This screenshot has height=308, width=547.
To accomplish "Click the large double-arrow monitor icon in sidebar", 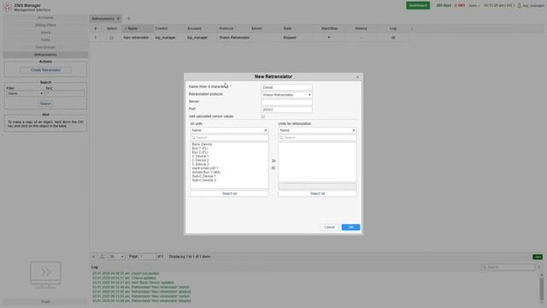I will pyautogui.click(x=45, y=275).
